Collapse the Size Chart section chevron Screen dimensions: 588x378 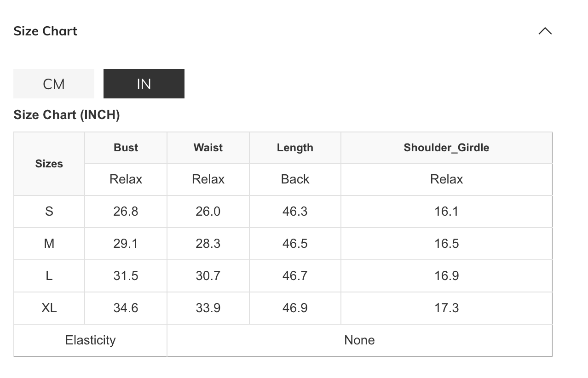coord(545,31)
